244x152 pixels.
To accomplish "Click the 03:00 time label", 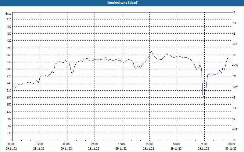I will coord(40,144).
